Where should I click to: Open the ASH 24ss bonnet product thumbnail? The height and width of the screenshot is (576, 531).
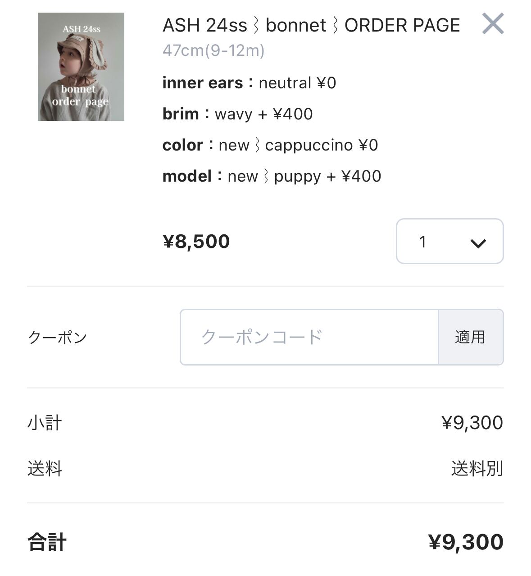(81, 67)
